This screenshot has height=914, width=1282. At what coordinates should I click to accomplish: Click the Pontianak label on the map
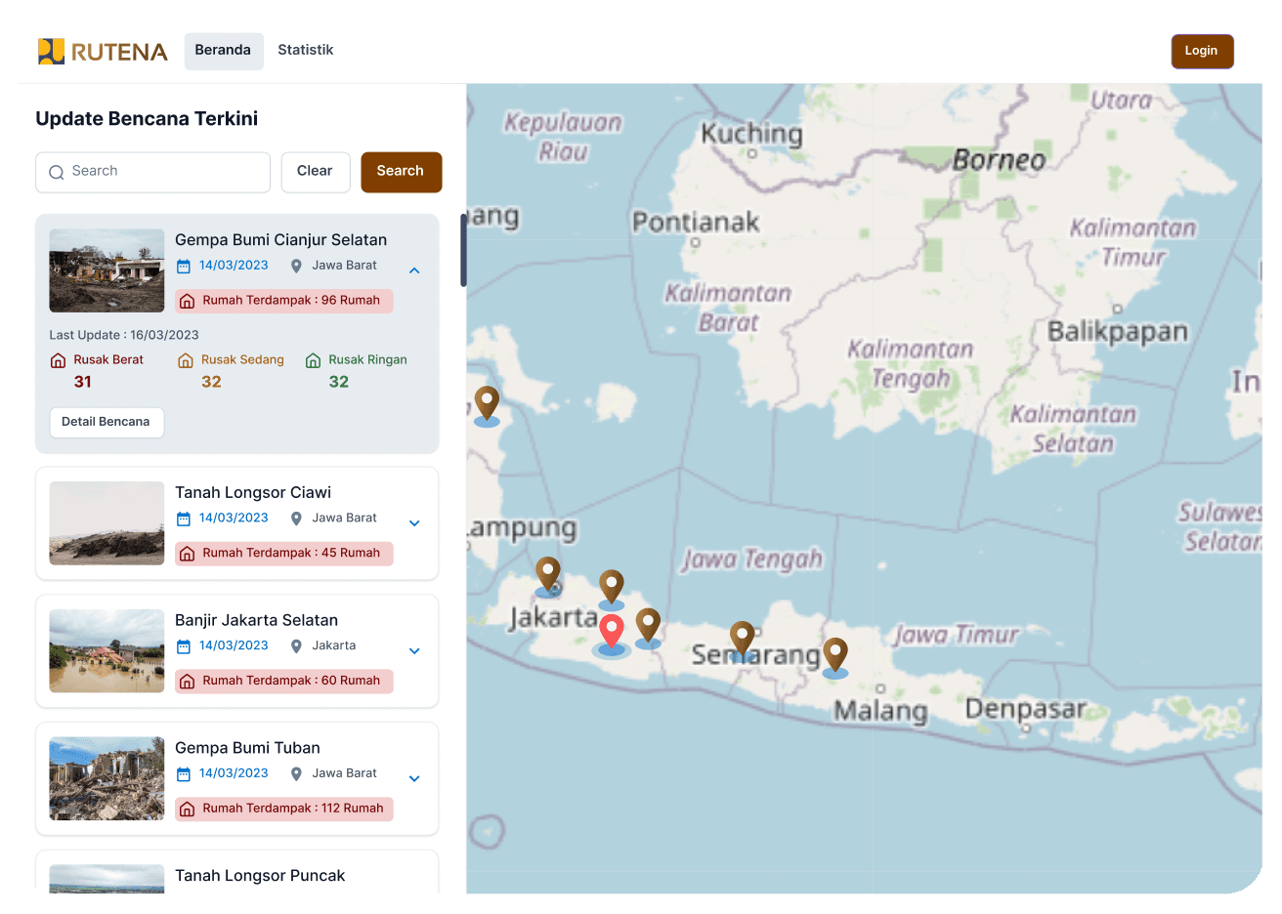696,223
